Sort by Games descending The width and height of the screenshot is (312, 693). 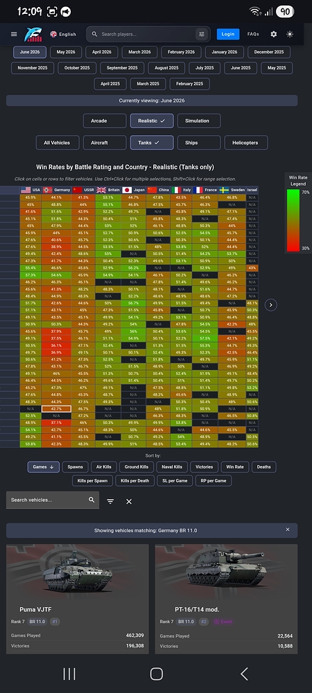[43, 466]
